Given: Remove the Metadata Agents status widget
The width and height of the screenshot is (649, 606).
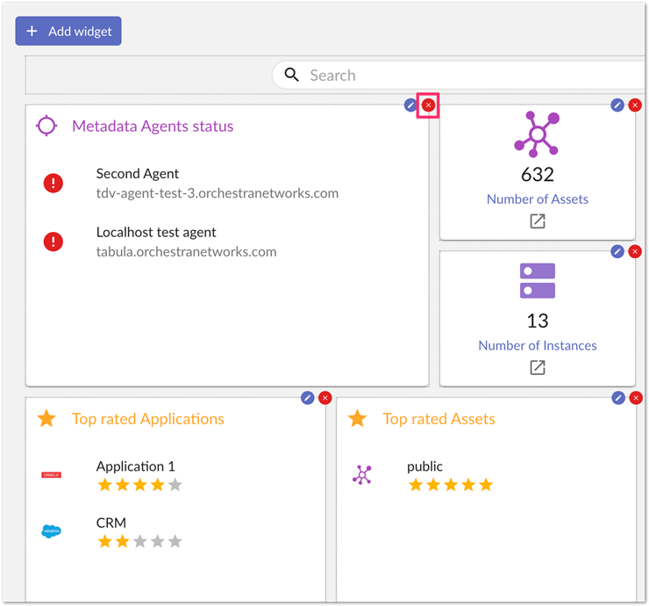Looking at the screenshot, I should pyautogui.click(x=428, y=105).
